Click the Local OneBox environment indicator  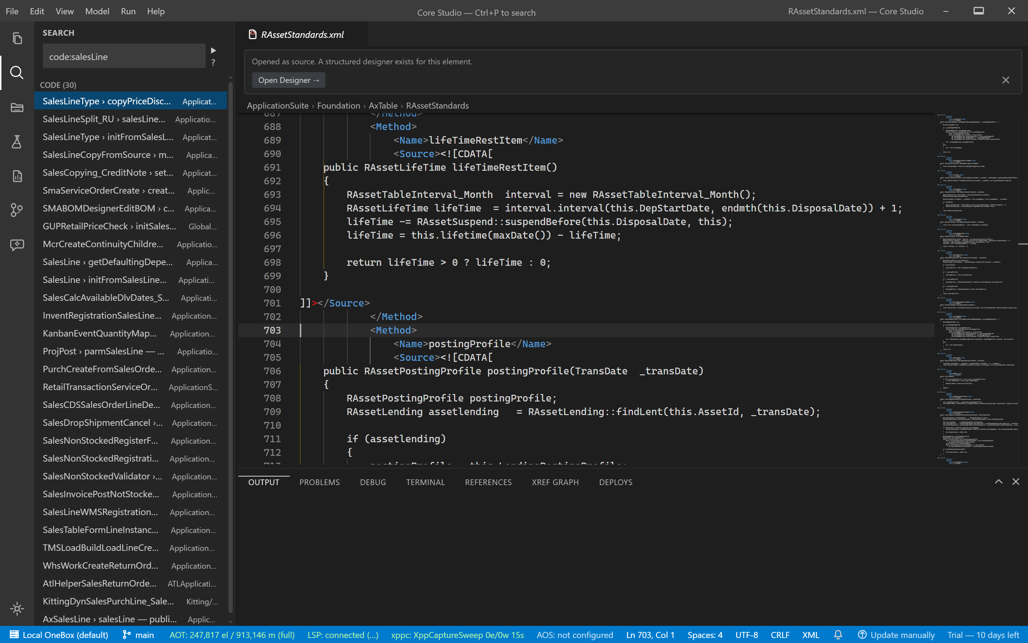coord(59,634)
